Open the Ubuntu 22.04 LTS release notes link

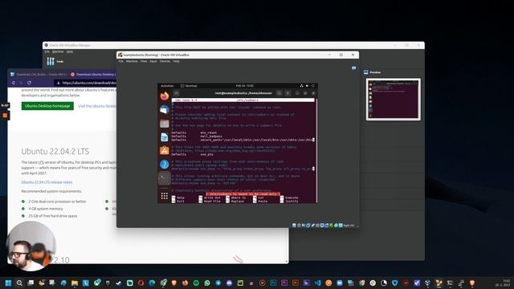(47, 182)
